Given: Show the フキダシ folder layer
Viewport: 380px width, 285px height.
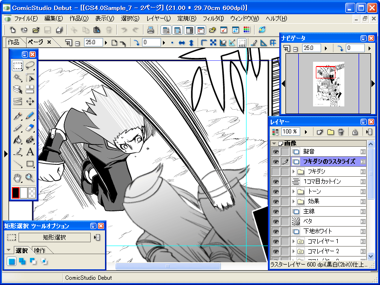Looking at the screenshot, I should [275, 171].
